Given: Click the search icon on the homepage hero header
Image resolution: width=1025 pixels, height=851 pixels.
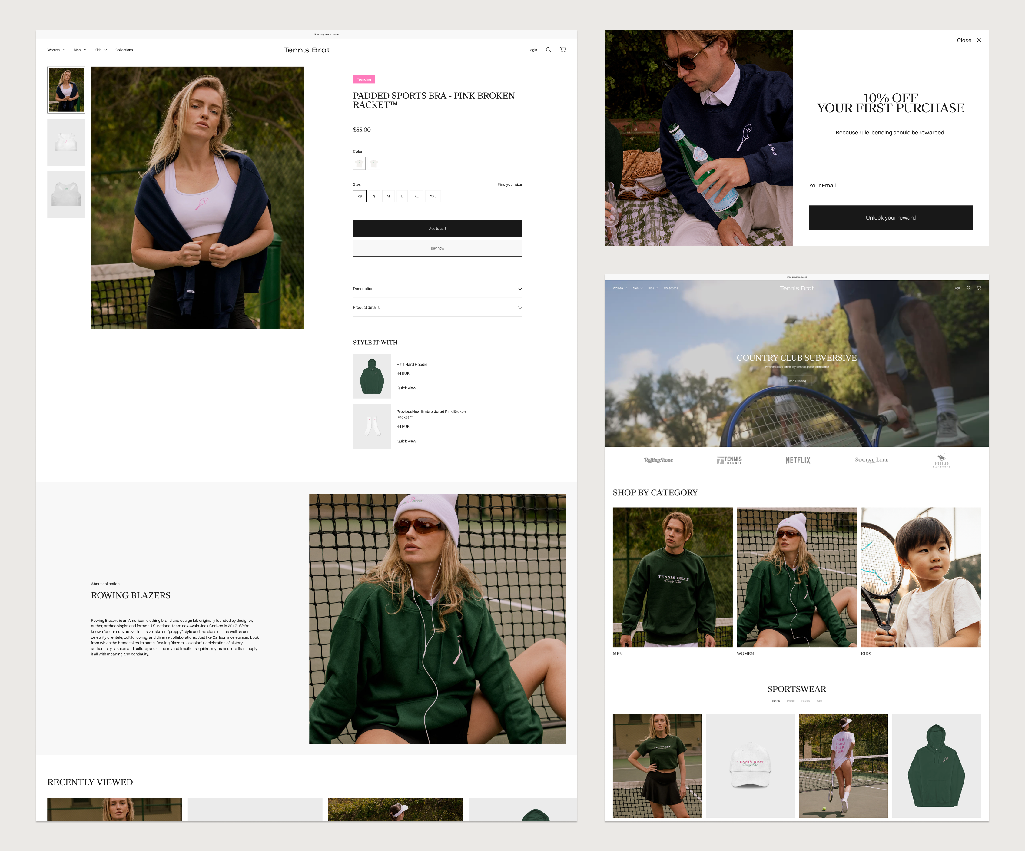Looking at the screenshot, I should (969, 288).
